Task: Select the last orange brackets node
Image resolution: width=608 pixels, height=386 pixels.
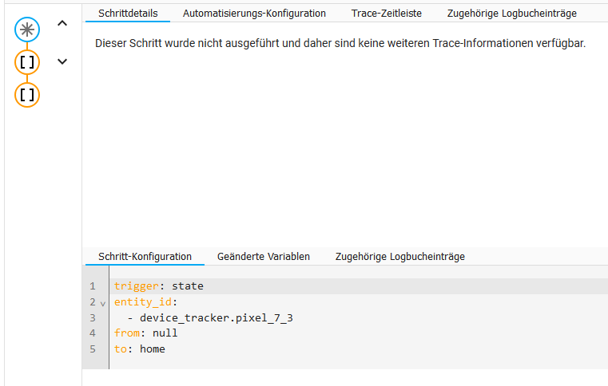Action: point(27,95)
